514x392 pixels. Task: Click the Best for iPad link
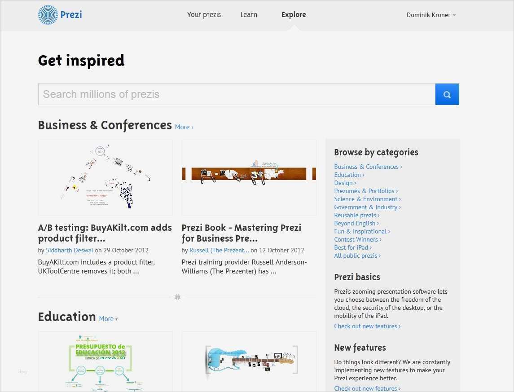(x=352, y=247)
